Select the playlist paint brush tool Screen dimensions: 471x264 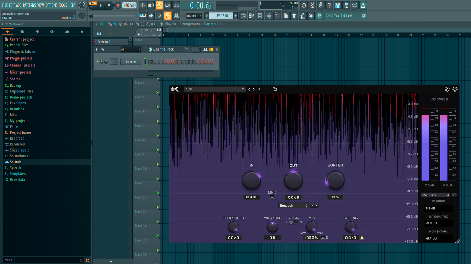tap(115, 24)
